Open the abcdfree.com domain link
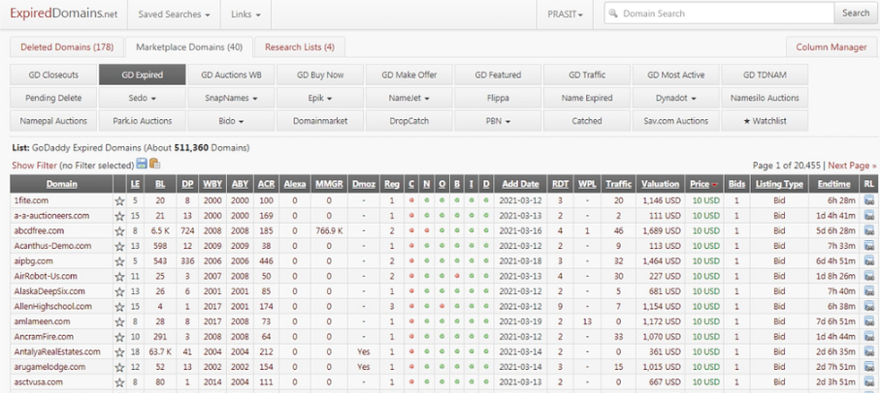 coord(39,230)
